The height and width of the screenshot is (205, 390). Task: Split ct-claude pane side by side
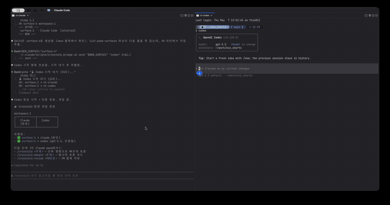[189, 15]
